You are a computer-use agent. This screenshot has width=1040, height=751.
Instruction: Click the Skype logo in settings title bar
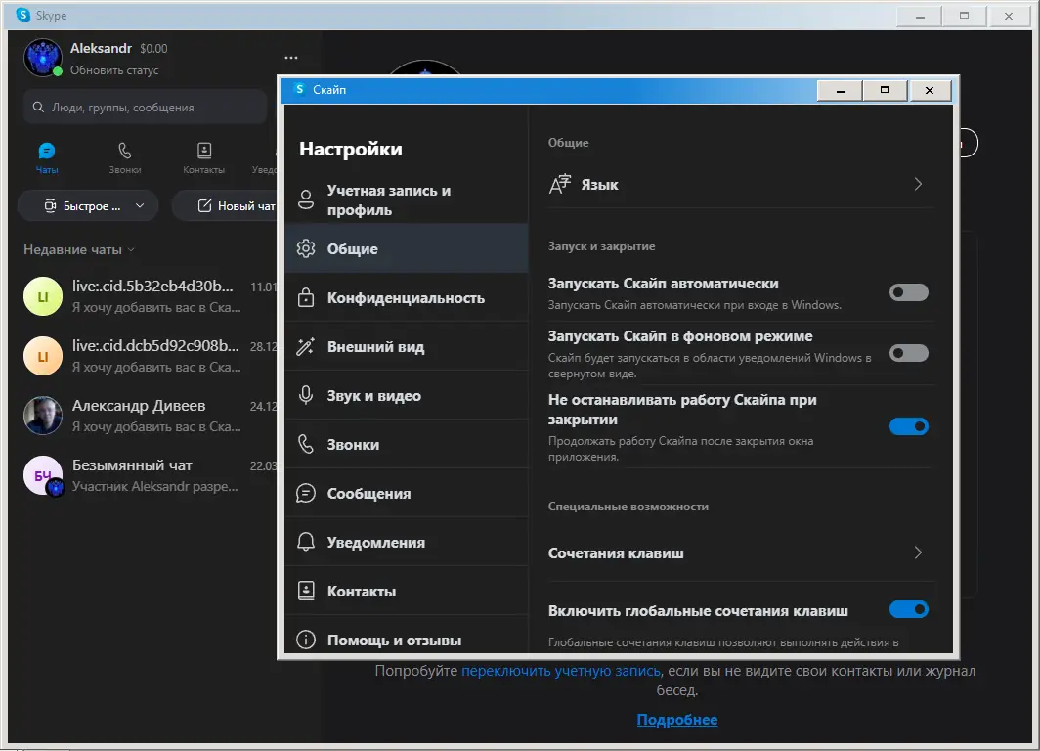coord(300,89)
